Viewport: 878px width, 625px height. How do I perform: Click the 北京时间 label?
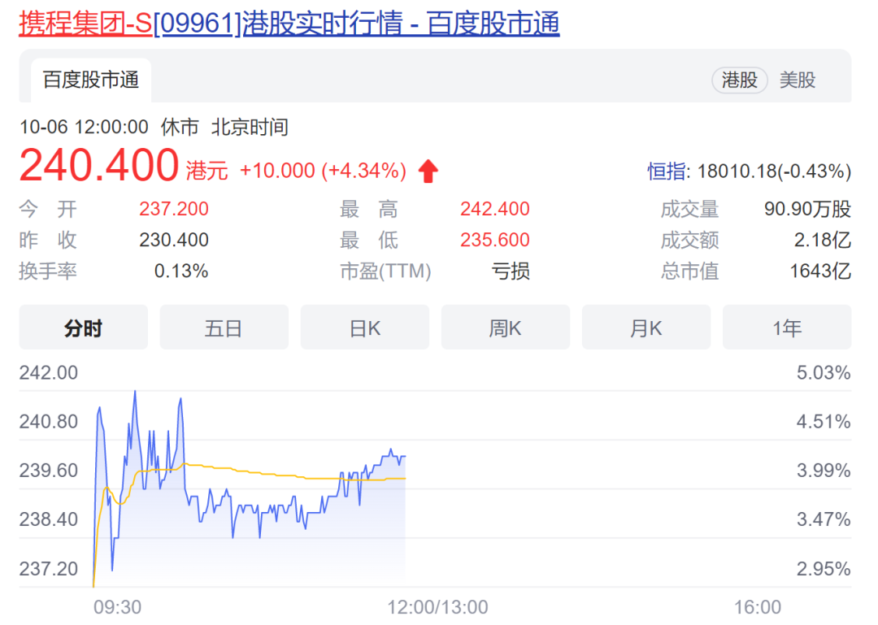coord(250,127)
